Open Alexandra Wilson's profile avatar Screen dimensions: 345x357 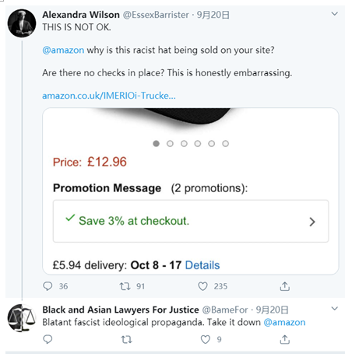(22, 23)
